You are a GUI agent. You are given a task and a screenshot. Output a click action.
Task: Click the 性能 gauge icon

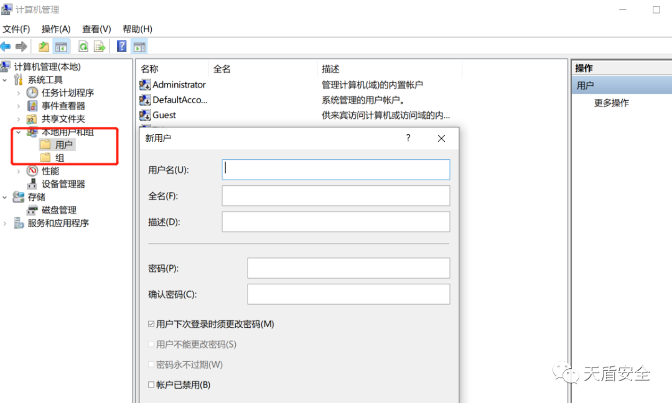coord(32,171)
